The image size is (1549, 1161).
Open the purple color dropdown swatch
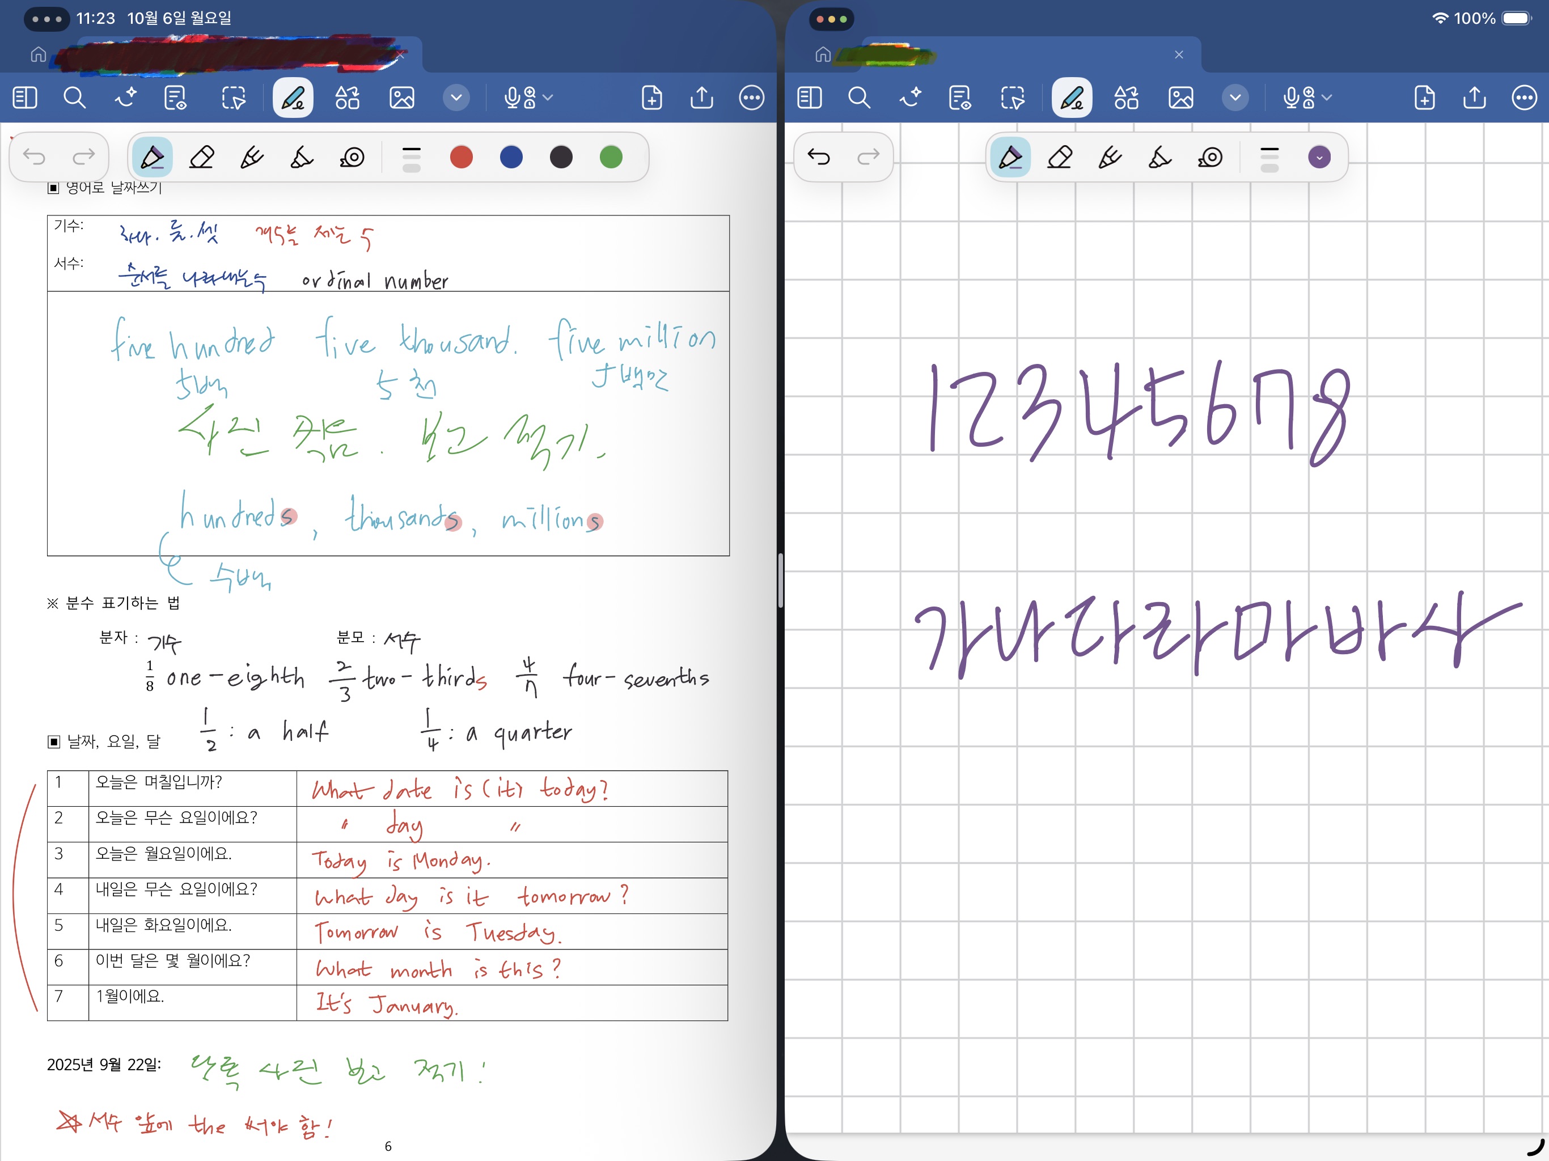1319,157
